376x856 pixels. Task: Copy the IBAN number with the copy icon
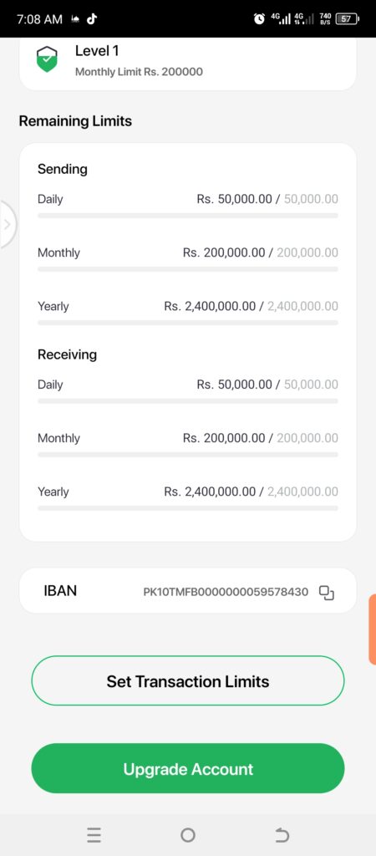coord(327,593)
